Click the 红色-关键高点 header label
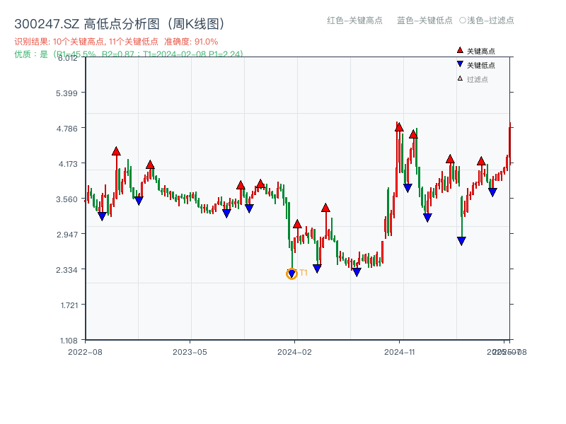 (354, 20)
